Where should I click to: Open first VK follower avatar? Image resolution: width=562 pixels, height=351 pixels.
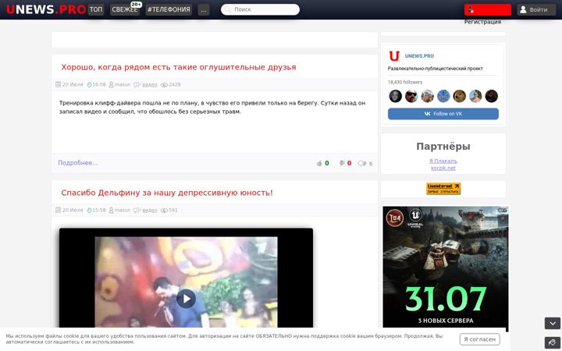(395, 96)
